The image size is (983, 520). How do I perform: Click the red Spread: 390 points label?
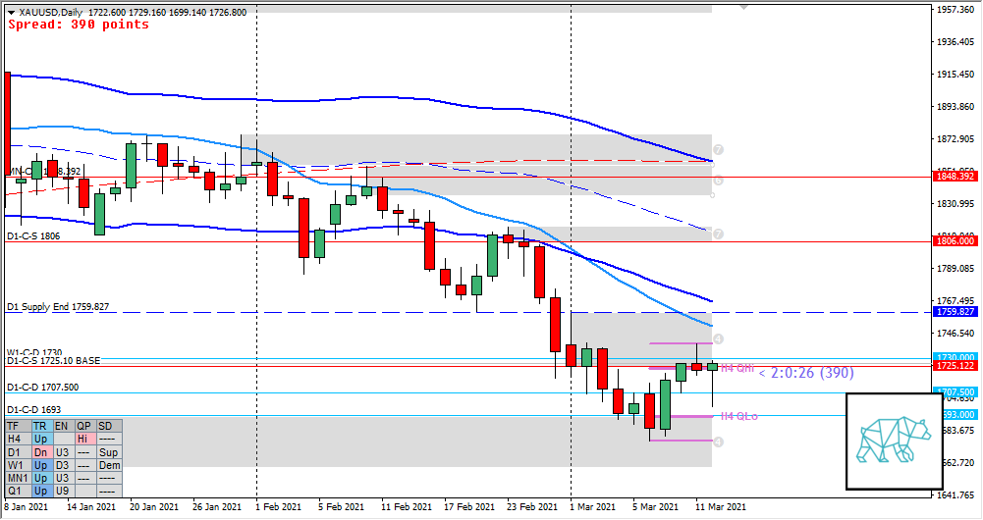[x=79, y=25]
